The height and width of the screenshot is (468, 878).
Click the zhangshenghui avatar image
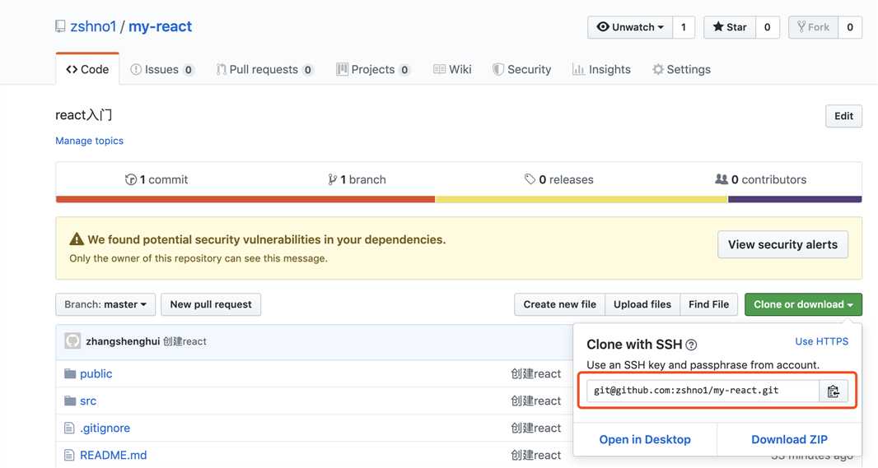pos(72,341)
